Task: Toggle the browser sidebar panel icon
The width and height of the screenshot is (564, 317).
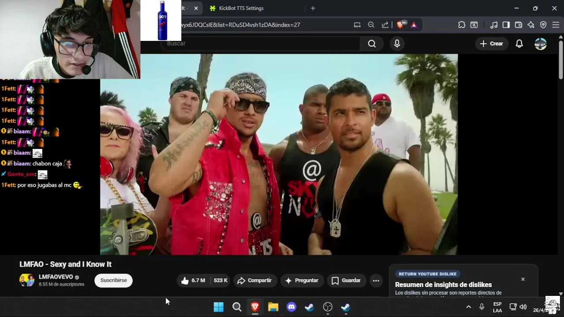Action: point(506,25)
